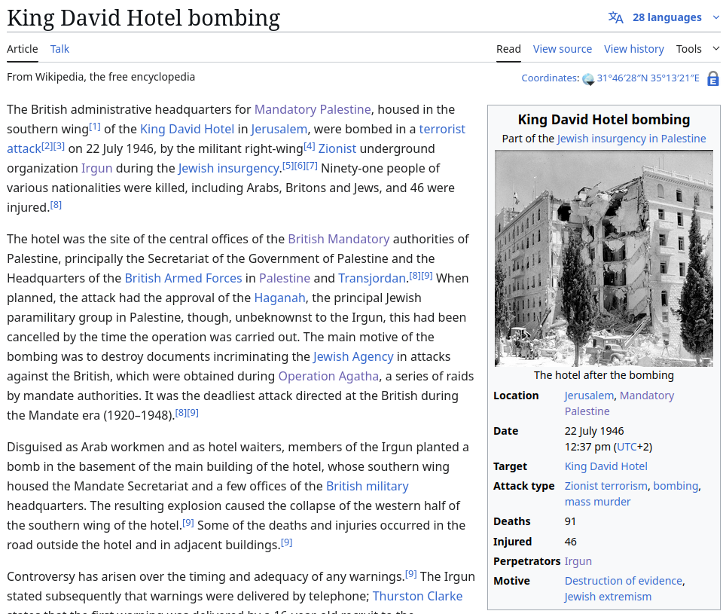The width and height of the screenshot is (726, 614).
Task: Click the language translation icon
Action: click(615, 17)
